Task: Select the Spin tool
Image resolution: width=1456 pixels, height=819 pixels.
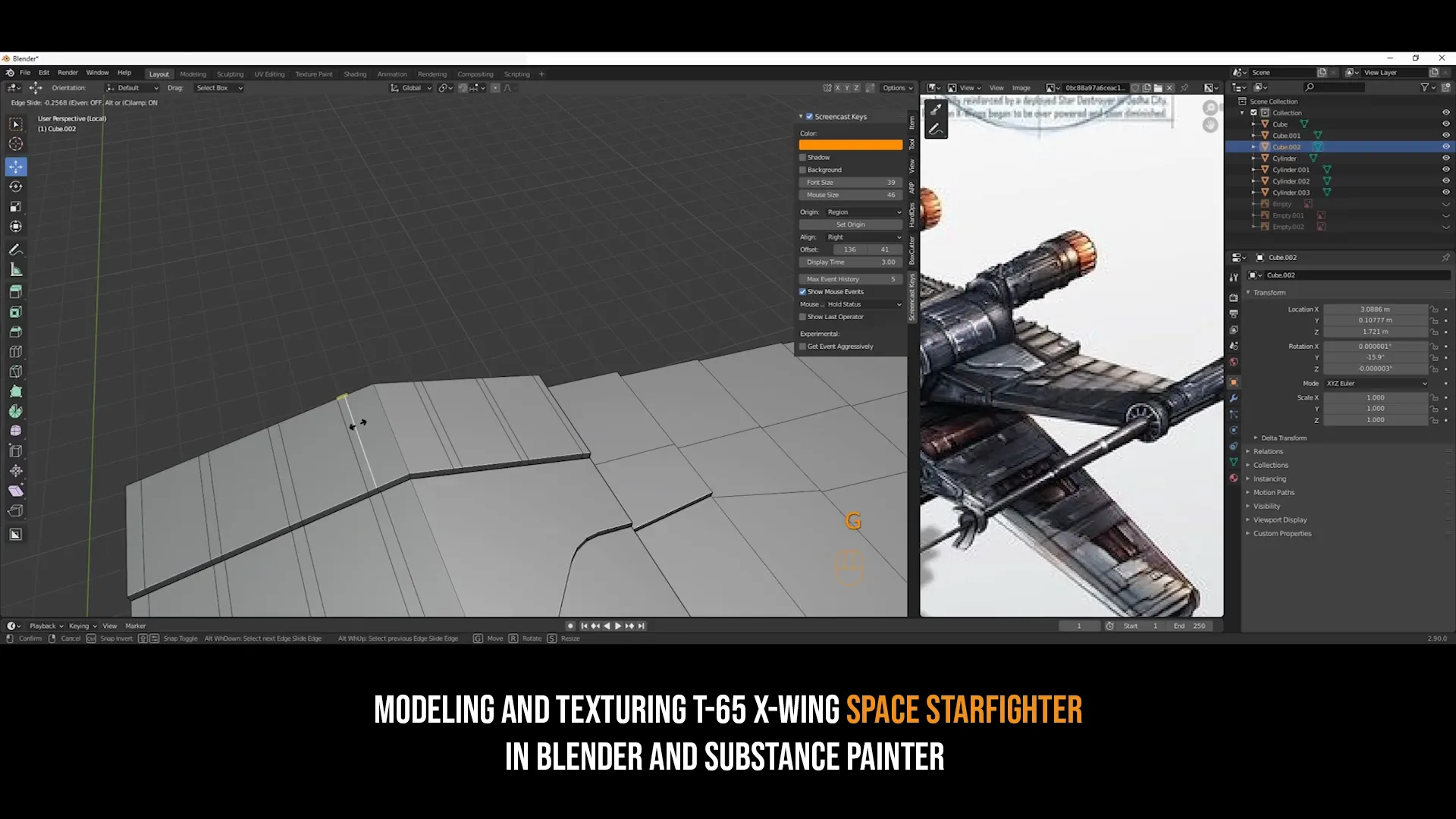Action: (16, 411)
